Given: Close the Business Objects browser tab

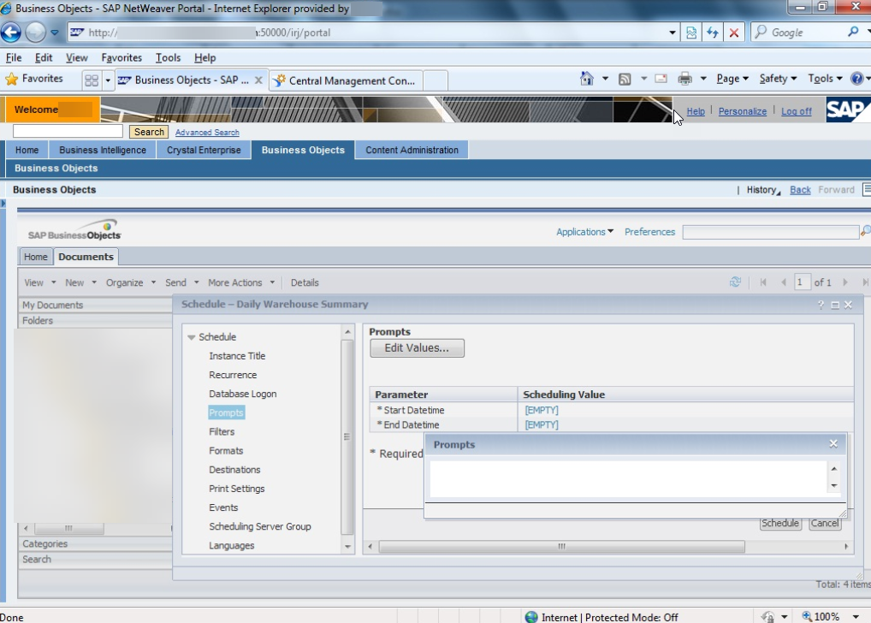Looking at the screenshot, I should point(258,80).
